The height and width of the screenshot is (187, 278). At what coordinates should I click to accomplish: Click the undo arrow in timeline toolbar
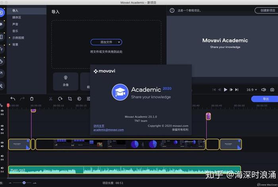(13, 99)
